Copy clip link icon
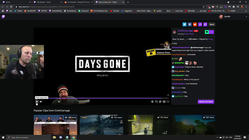 tap(205, 24)
